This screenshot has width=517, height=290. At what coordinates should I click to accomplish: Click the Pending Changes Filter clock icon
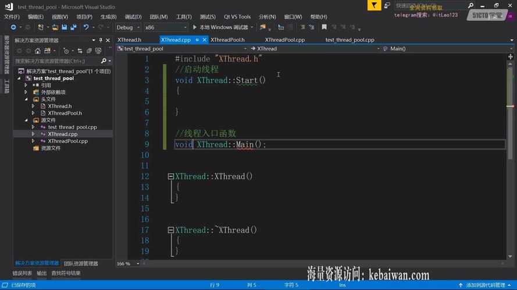(x=66, y=51)
